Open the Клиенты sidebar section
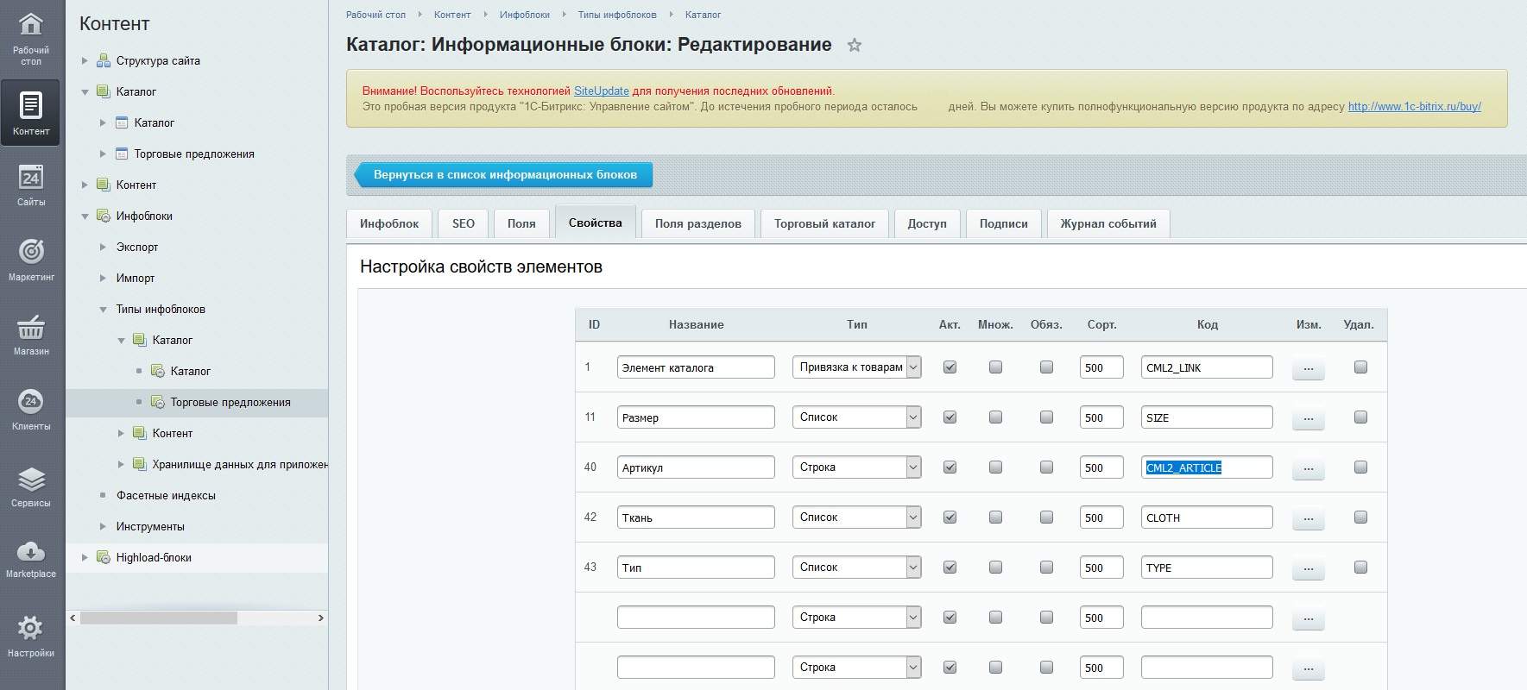Screen dimensions: 1527x690 click(31, 409)
